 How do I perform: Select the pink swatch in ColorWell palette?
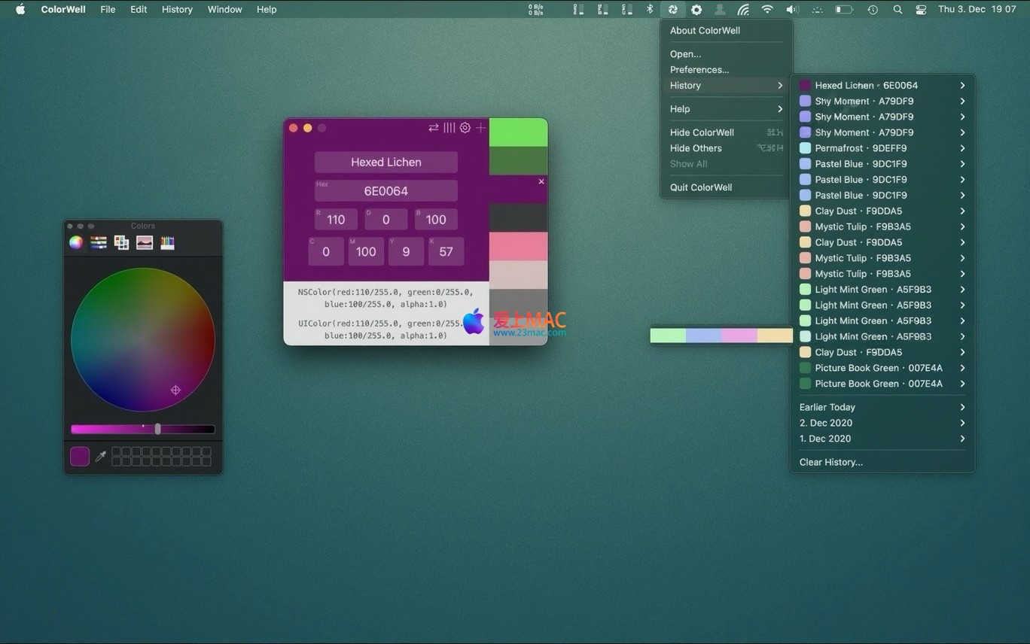pos(518,246)
